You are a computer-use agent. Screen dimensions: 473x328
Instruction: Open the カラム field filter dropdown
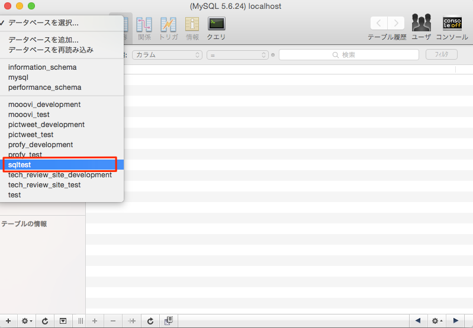coord(167,55)
